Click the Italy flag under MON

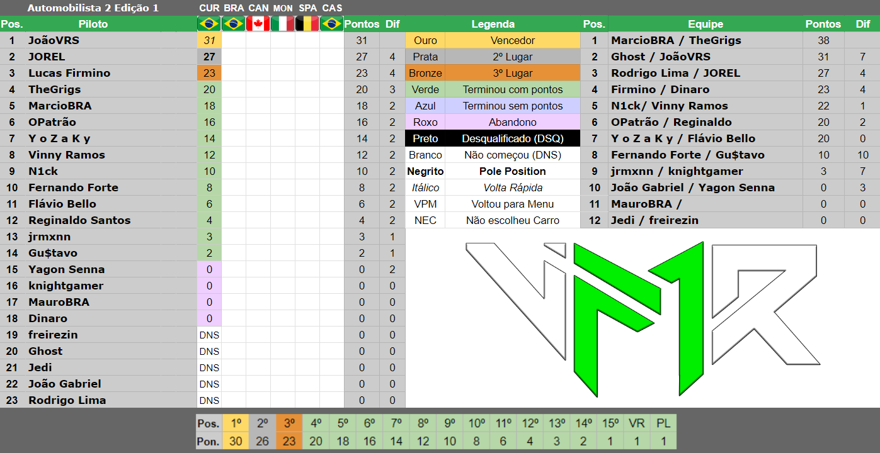point(283,24)
